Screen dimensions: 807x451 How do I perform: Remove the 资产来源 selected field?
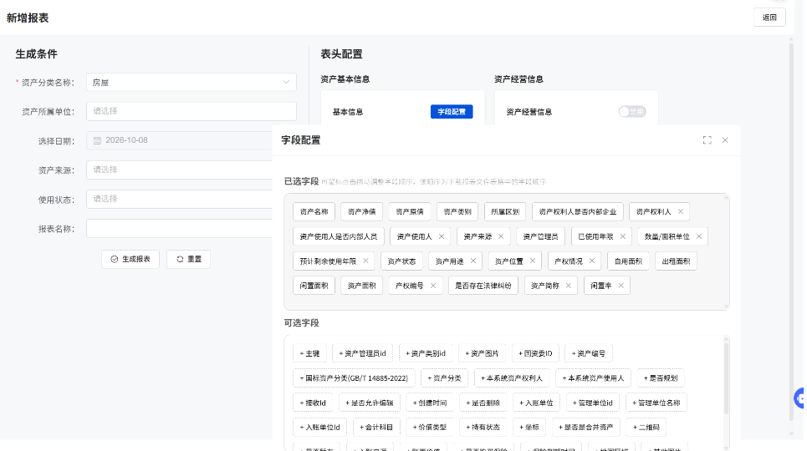click(501, 236)
